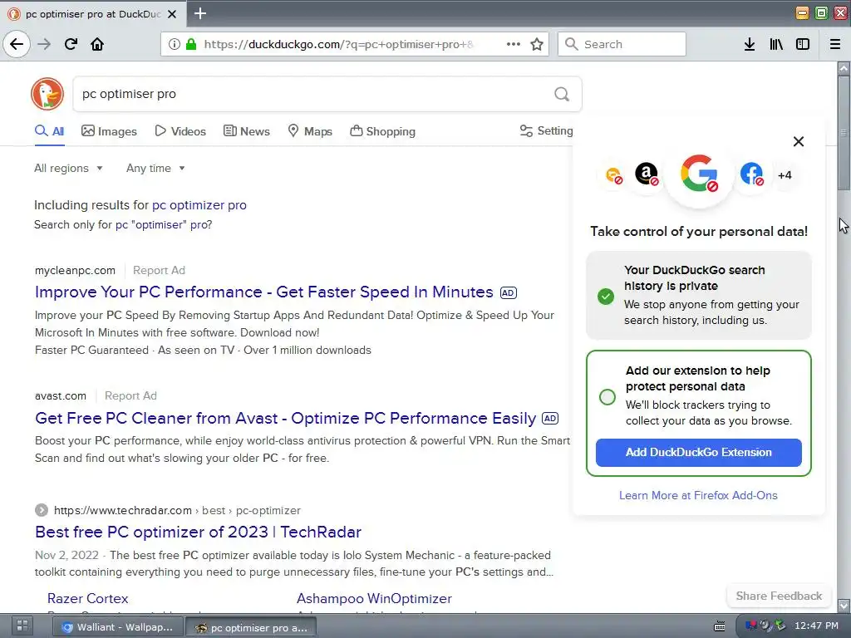Click the +4 more trackers badge

pyautogui.click(x=785, y=175)
